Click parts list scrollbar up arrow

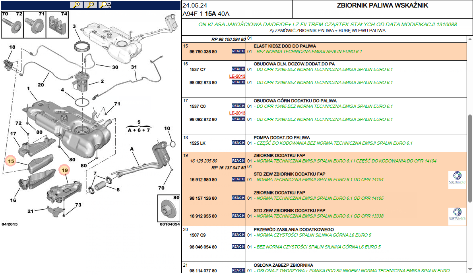point(470,39)
